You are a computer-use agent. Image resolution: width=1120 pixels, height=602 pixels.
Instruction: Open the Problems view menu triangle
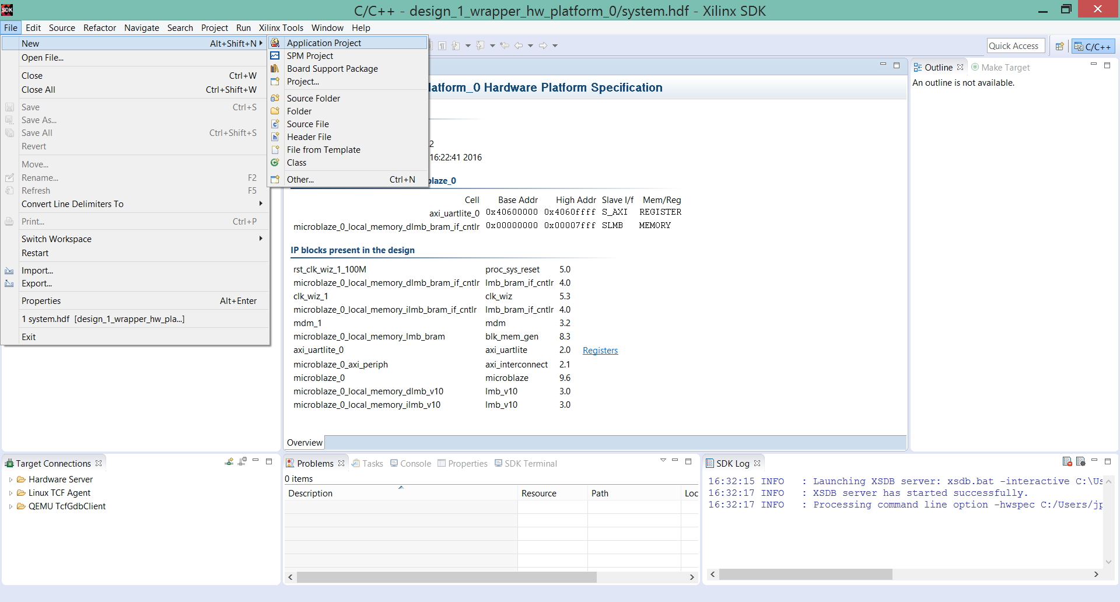pyautogui.click(x=663, y=461)
